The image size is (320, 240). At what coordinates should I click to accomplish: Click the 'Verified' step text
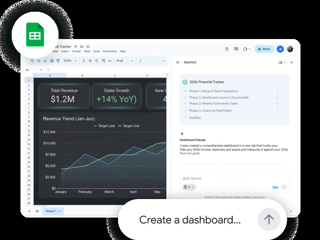(x=195, y=118)
